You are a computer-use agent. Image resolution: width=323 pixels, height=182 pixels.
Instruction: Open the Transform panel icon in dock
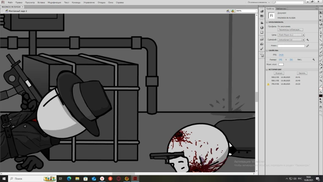(x=262, y=32)
